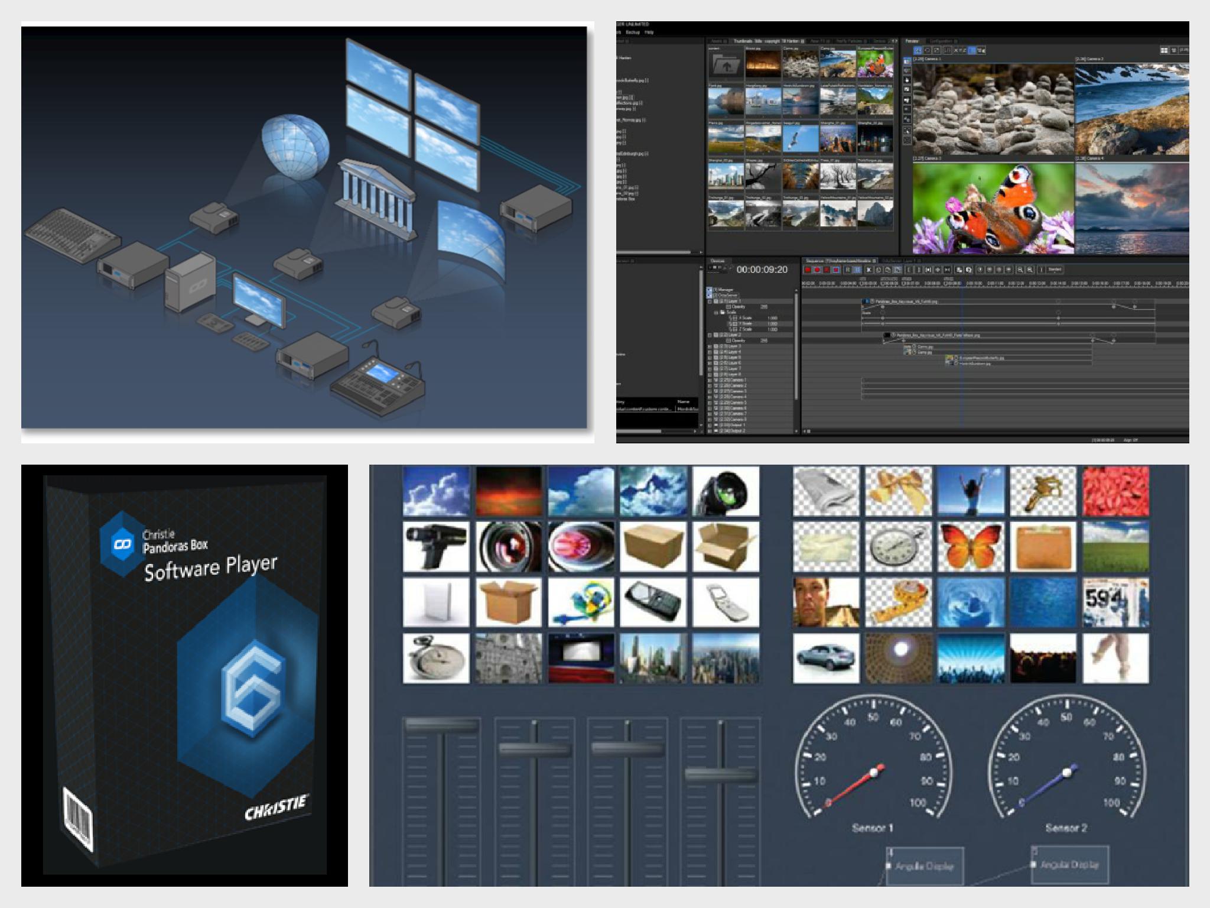Select the butterfly thumbnail in asset browser top row
Image resolution: width=1210 pixels, height=908 pixels.
(x=875, y=64)
